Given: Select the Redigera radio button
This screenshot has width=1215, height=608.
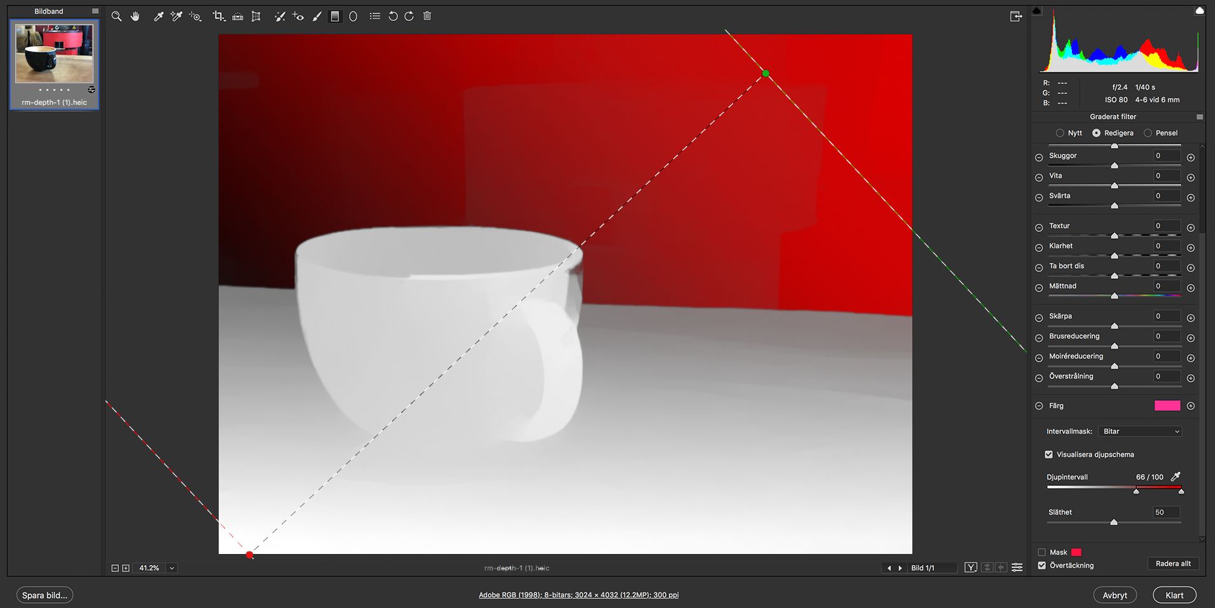Looking at the screenshot, I should click(x=1096, y=133).
